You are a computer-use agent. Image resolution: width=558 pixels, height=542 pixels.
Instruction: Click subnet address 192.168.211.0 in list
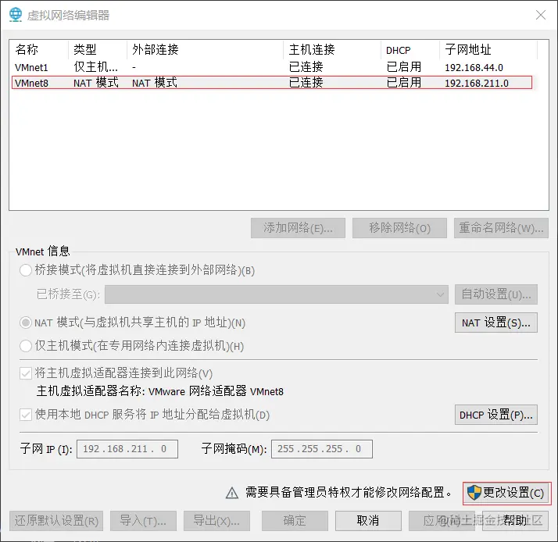point(477,84)
